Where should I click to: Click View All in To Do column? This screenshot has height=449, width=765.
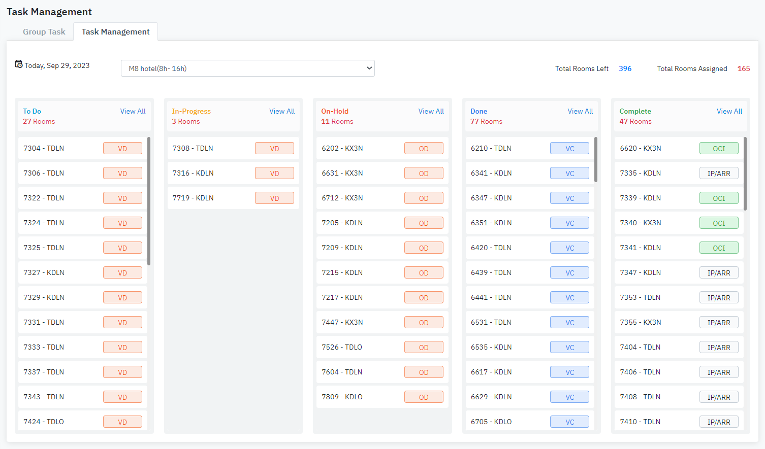pyautogui.click(x=133, y=111)
